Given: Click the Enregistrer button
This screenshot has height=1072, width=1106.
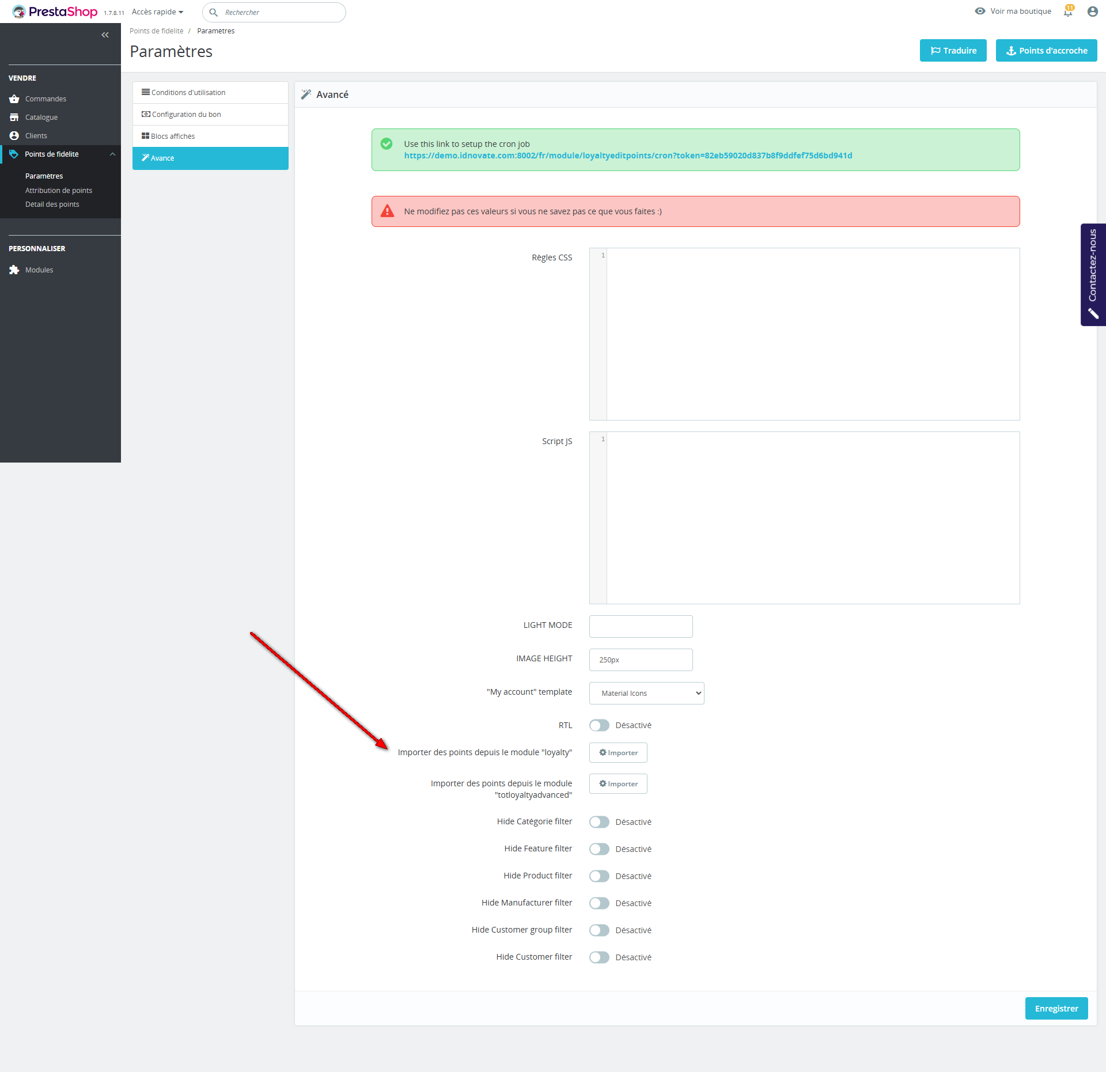Looking at the screenshot, I should click(1056, 1009).
